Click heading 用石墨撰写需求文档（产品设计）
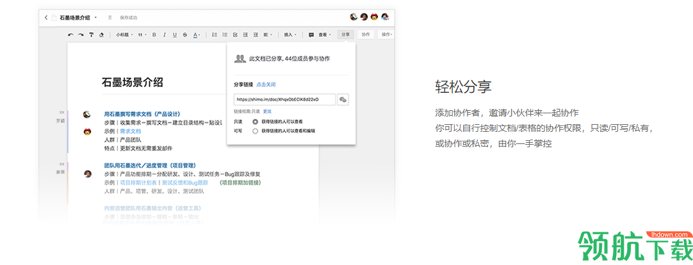 coord(142,114)
